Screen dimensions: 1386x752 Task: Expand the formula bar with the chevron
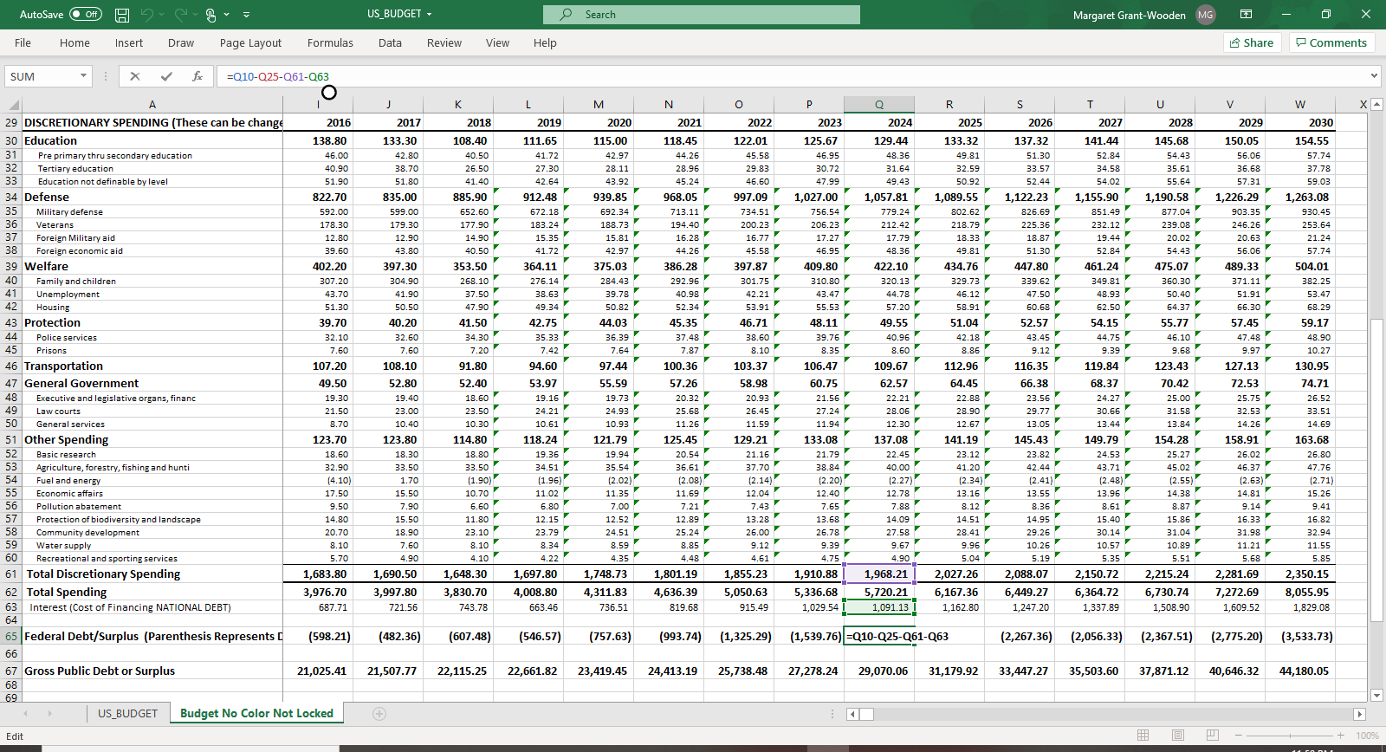point(1374,76)
